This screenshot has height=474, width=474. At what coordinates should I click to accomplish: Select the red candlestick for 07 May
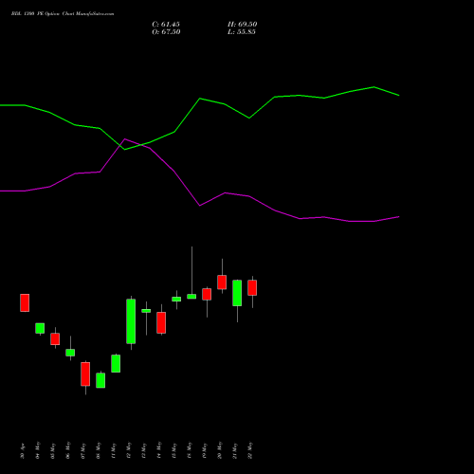pos(85,374)
